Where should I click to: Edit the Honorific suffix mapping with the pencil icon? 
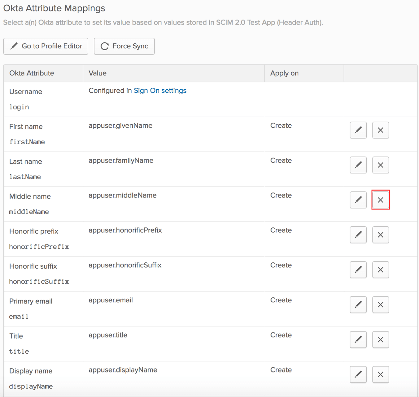358,270
